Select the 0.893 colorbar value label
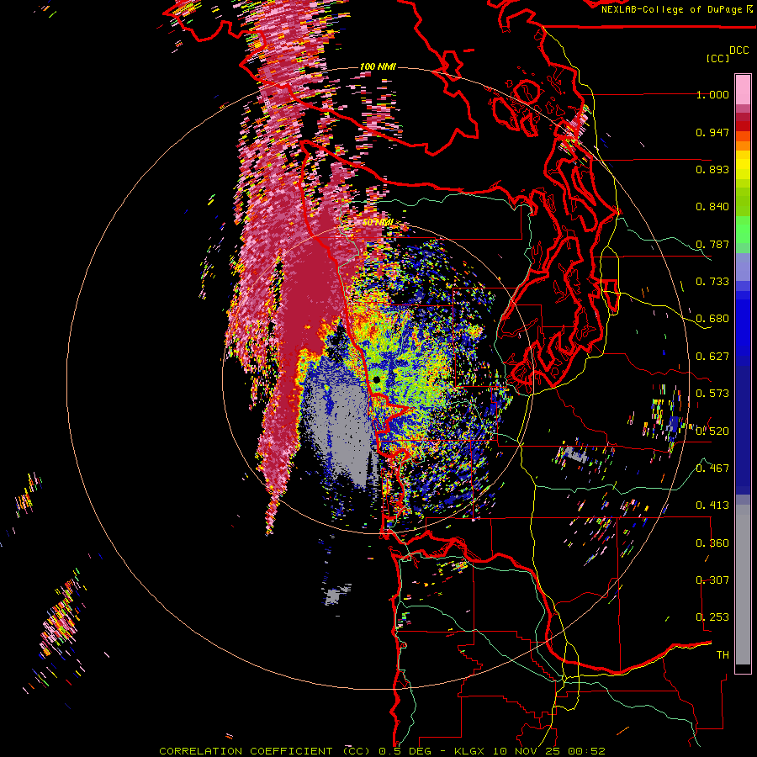This screenshot has height=757, width=757. (712, 169)
